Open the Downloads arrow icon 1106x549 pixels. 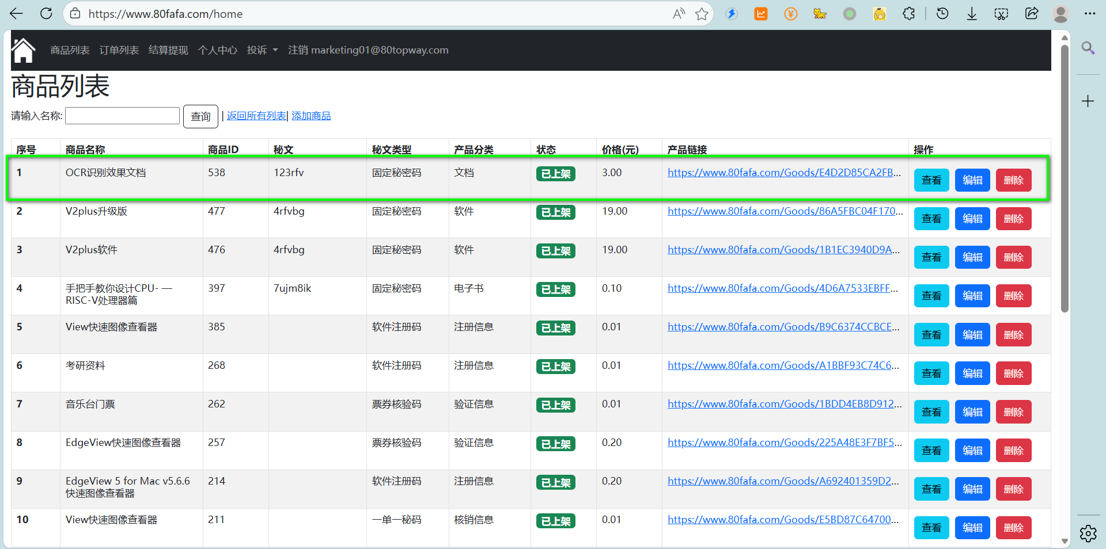coord(972,14)
